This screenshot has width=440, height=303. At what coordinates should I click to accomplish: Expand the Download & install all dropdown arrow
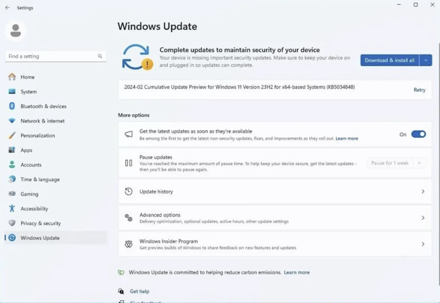[425, 60]
